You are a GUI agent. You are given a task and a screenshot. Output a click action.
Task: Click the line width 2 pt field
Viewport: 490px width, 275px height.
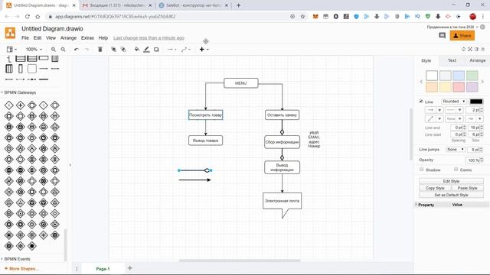472,110
